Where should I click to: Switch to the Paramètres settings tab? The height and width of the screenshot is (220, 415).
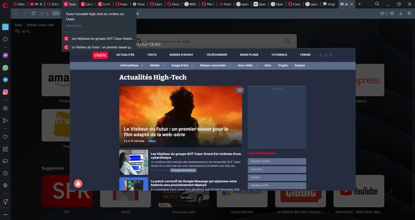pos(139,4)
